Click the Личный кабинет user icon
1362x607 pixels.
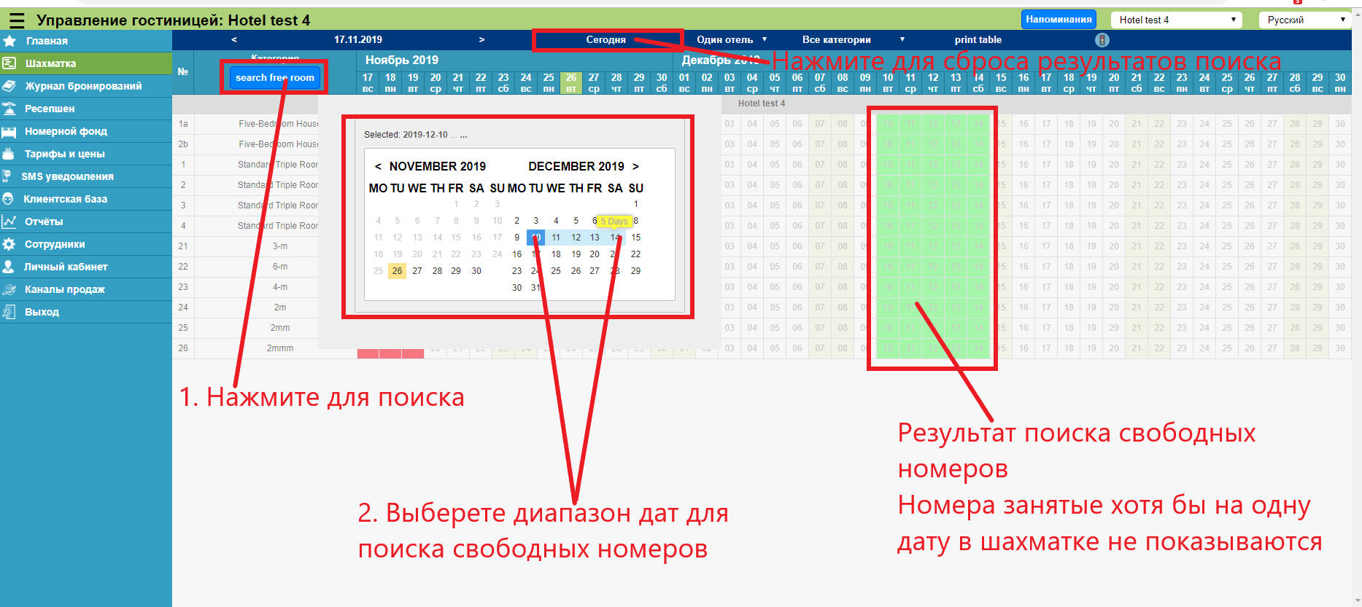tap(9, 267)
